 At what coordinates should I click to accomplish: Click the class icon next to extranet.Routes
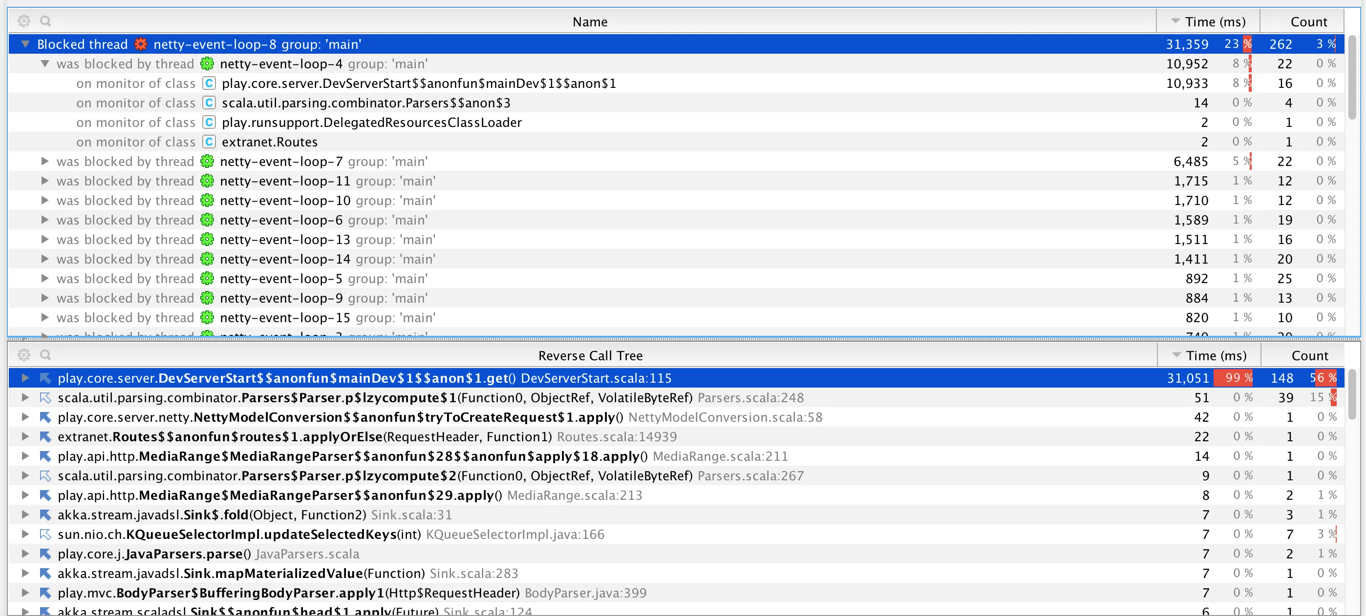click(210, 142)
